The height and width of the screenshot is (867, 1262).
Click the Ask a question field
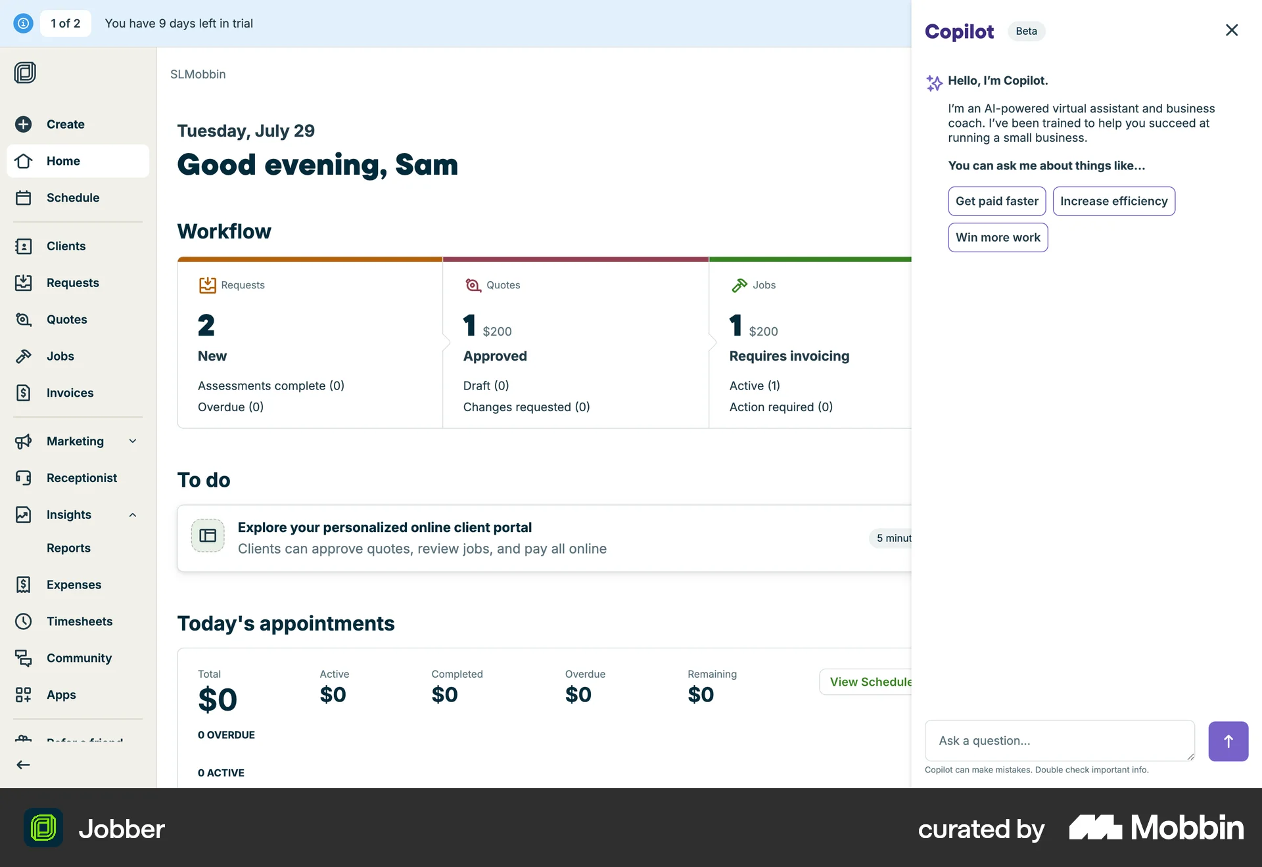tap(1059, 740)
